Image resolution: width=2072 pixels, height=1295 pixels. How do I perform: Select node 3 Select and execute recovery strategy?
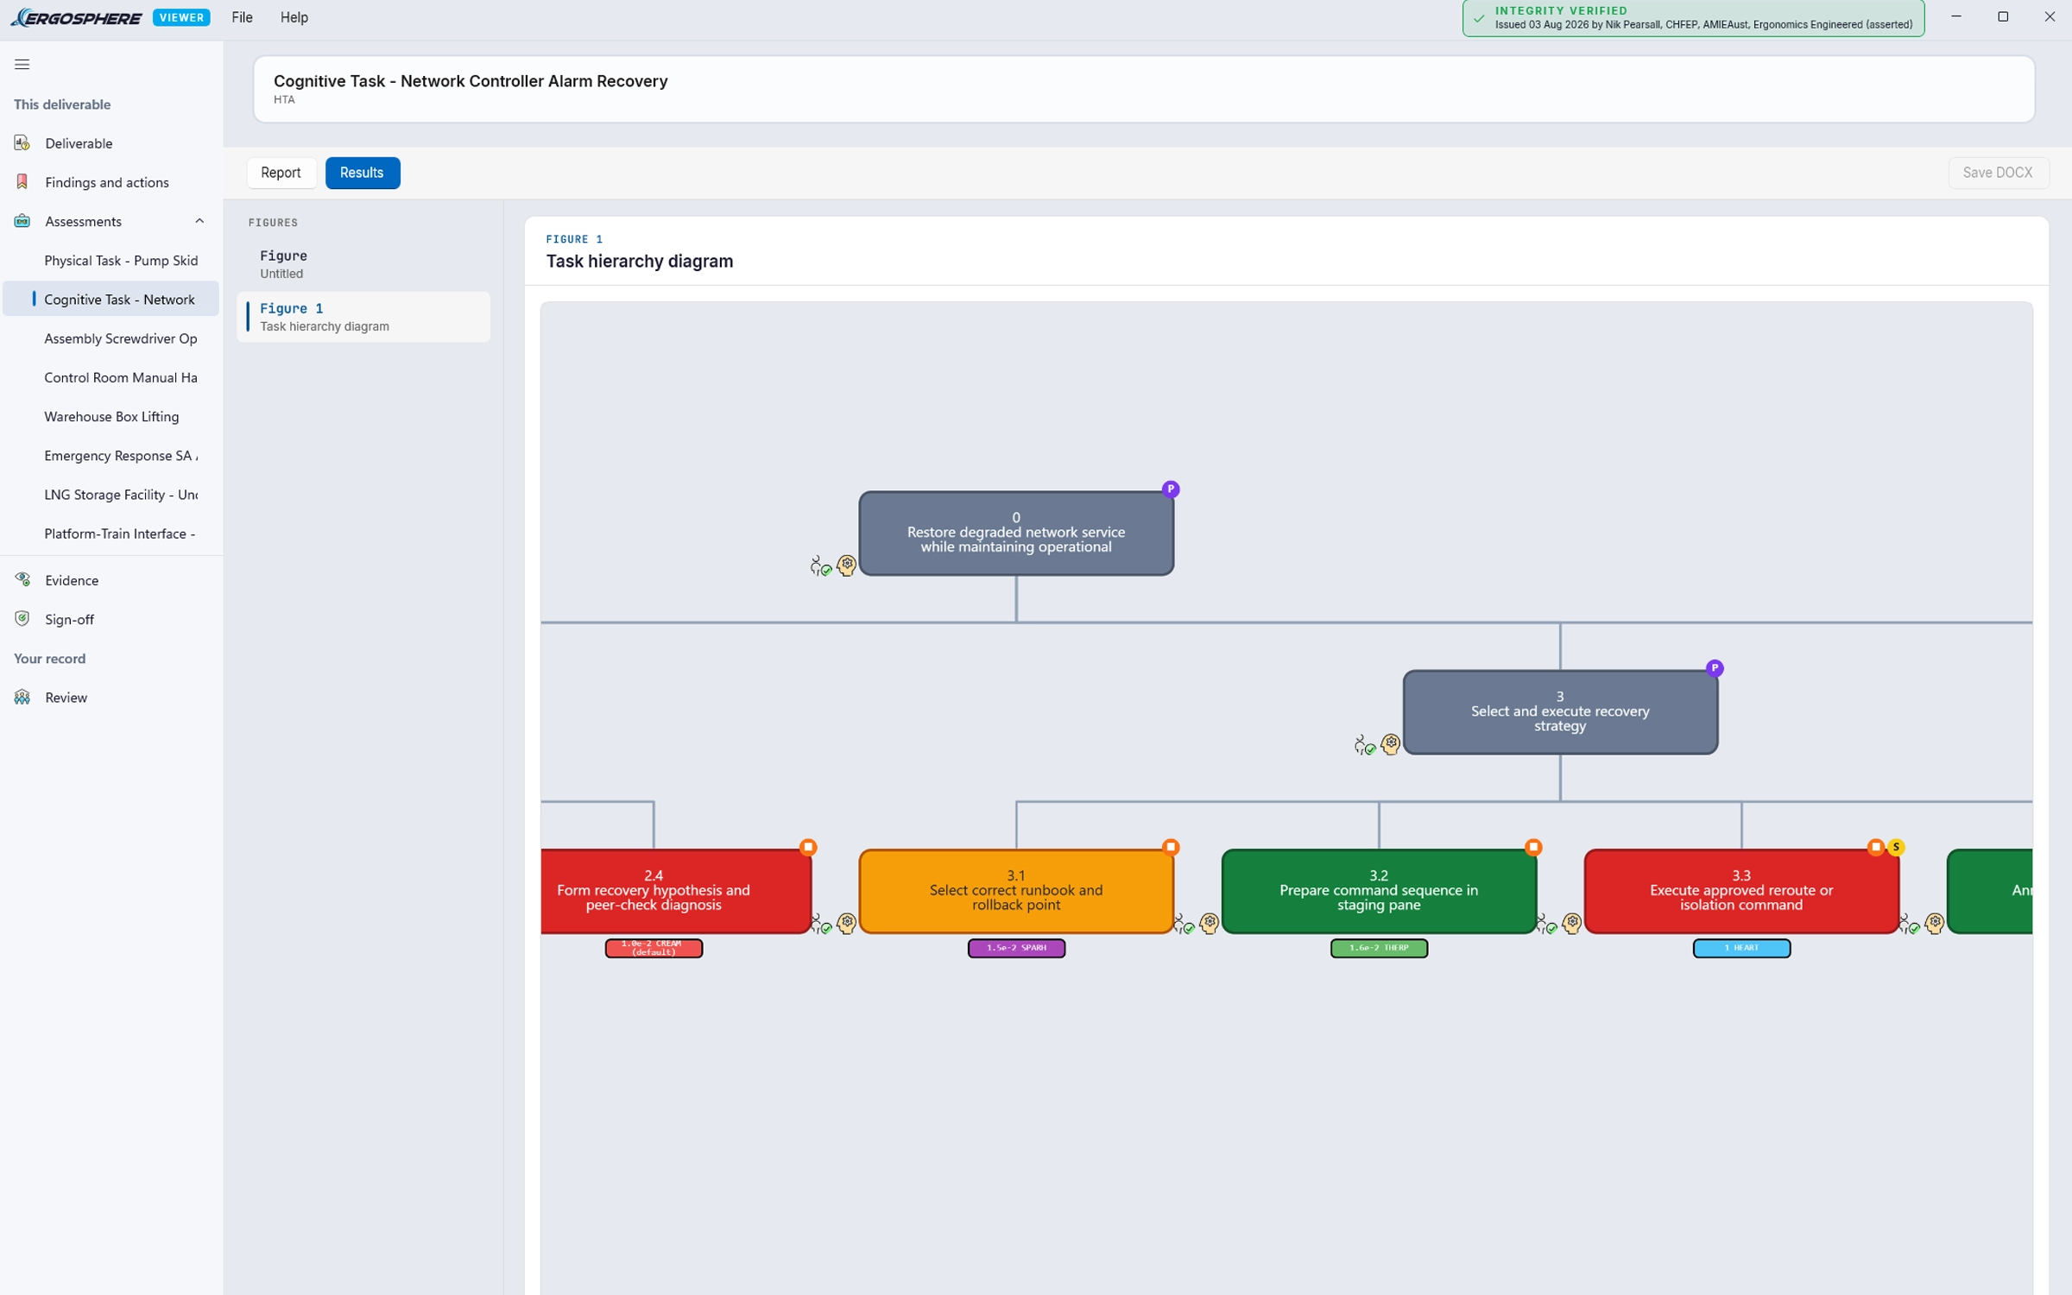point(1560,712)
